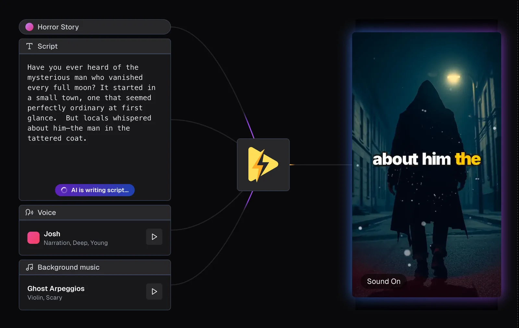Click the 'about him the' video caption
Screen dimensions: 519x328
[427, 159]
